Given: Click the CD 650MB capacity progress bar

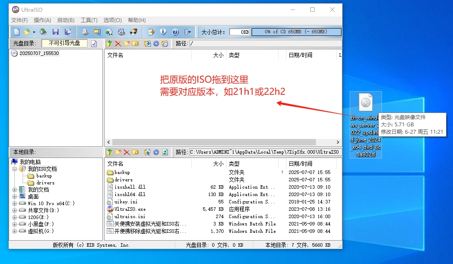Looking at the screenshot, I should click(x=296, y=32).
